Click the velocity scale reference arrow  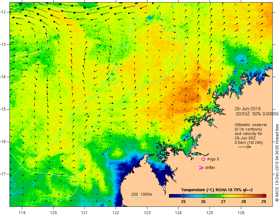point(244,147)
